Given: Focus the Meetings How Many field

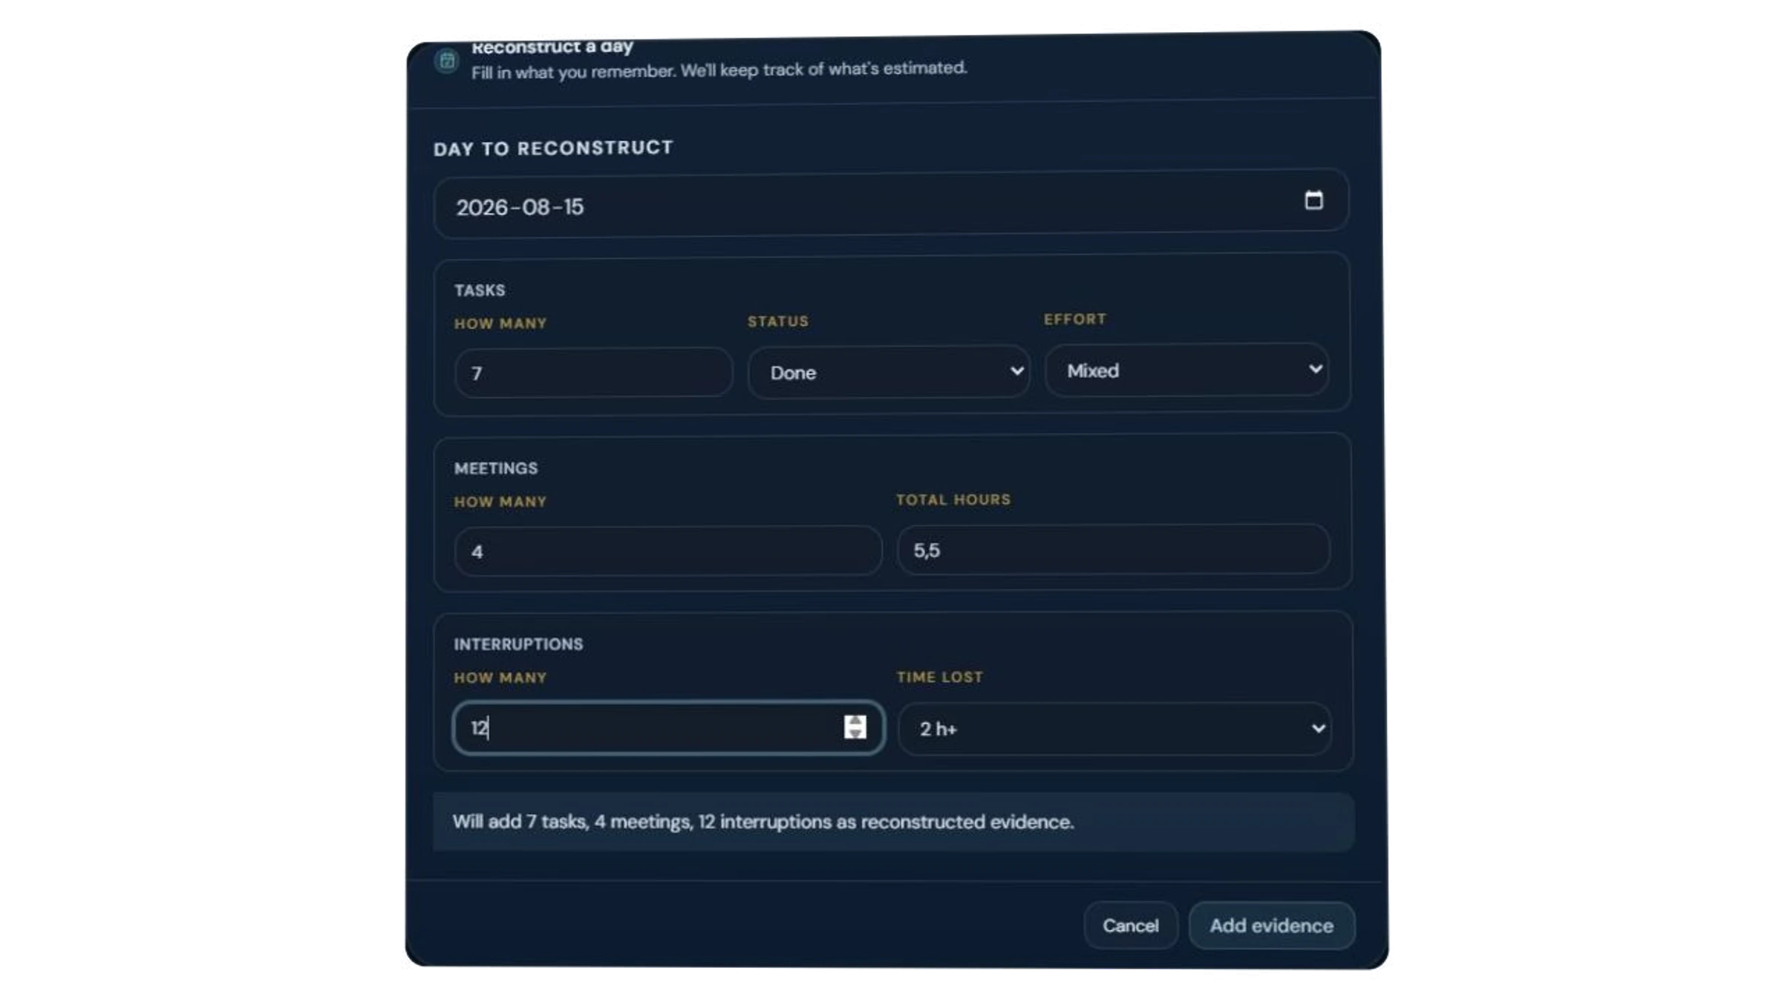Looking at the screenshot, I should tap(668, 551).
